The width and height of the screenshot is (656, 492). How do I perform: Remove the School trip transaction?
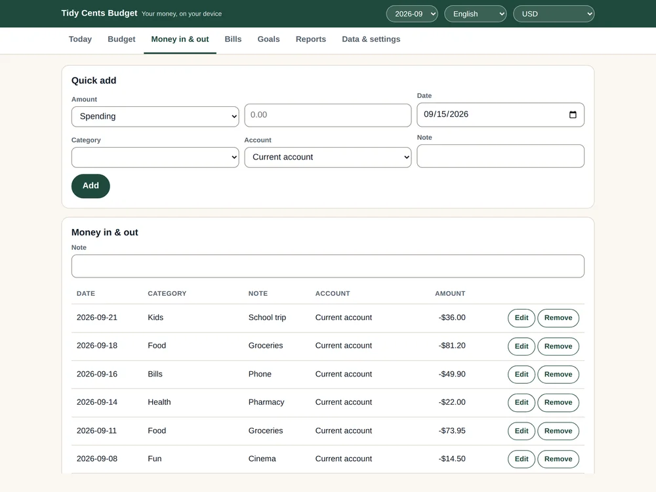[558, 318]
